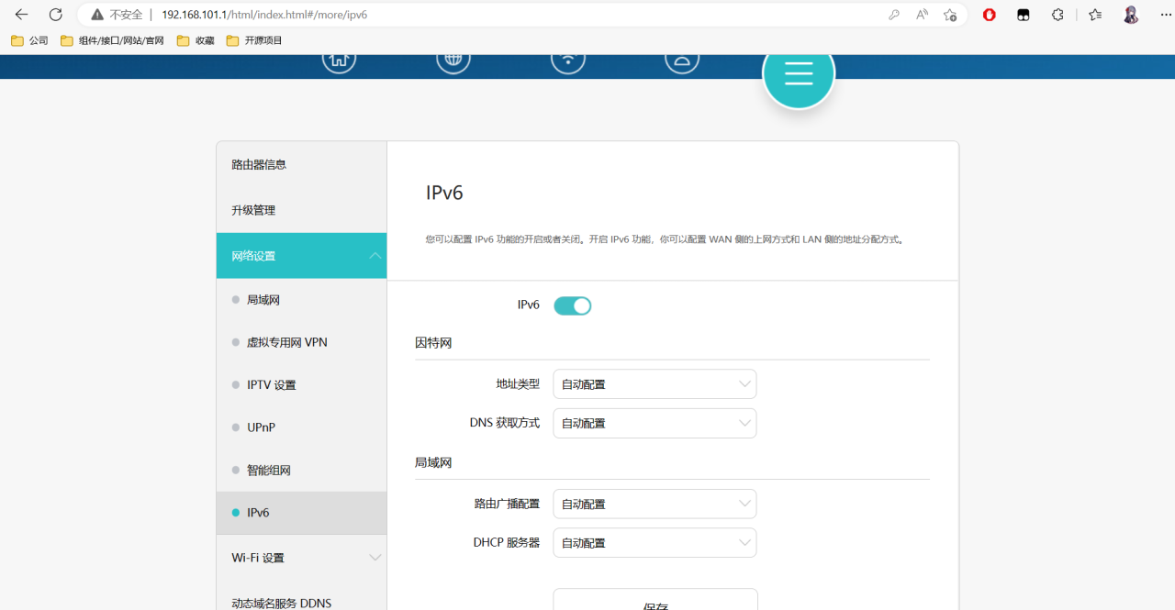Open the teal hamburger menu button

pos(798,72)
